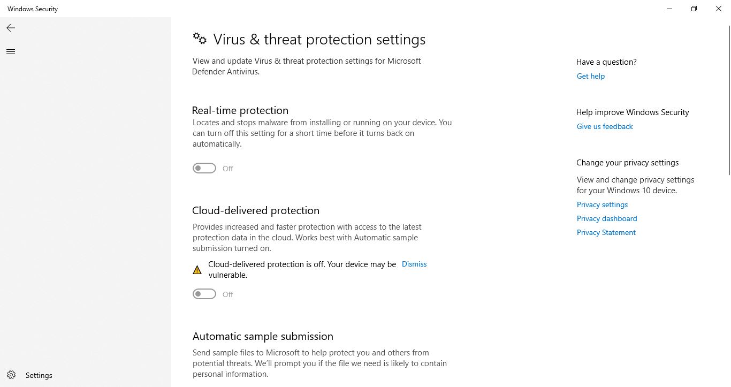Viewport: 731px width, 387px height.
Task: Dismiss the cloud protection warning
Action: (414, 264)
